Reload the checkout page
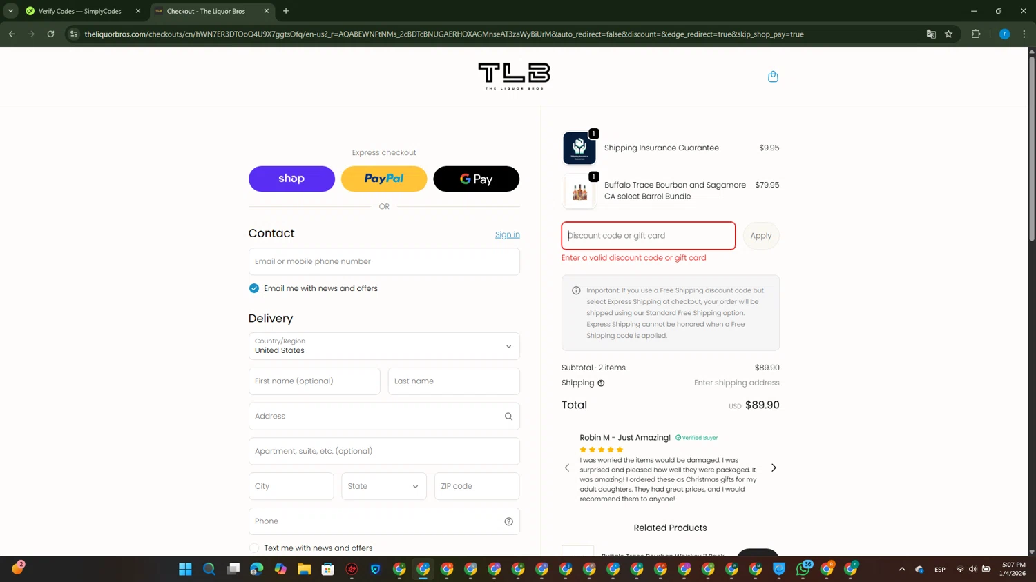1036x582 pixels. click(50, 34)
